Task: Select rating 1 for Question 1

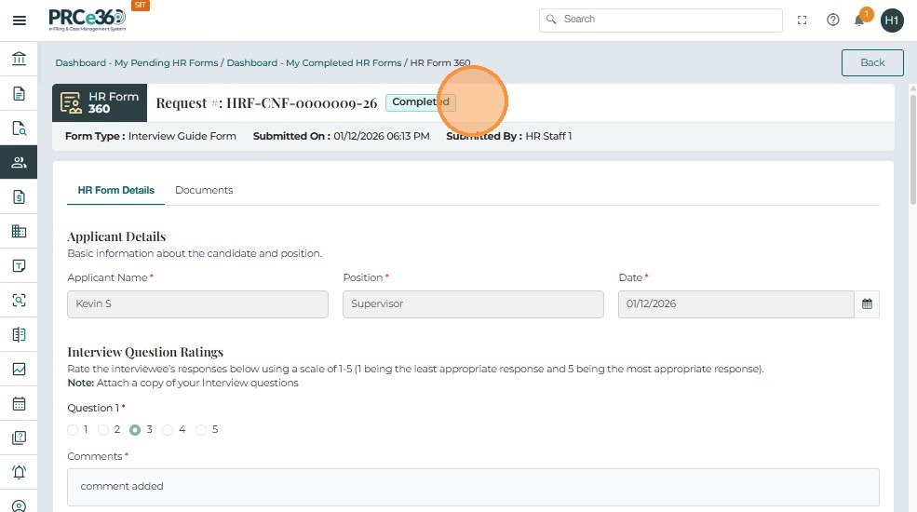Action: click(73, 429)
